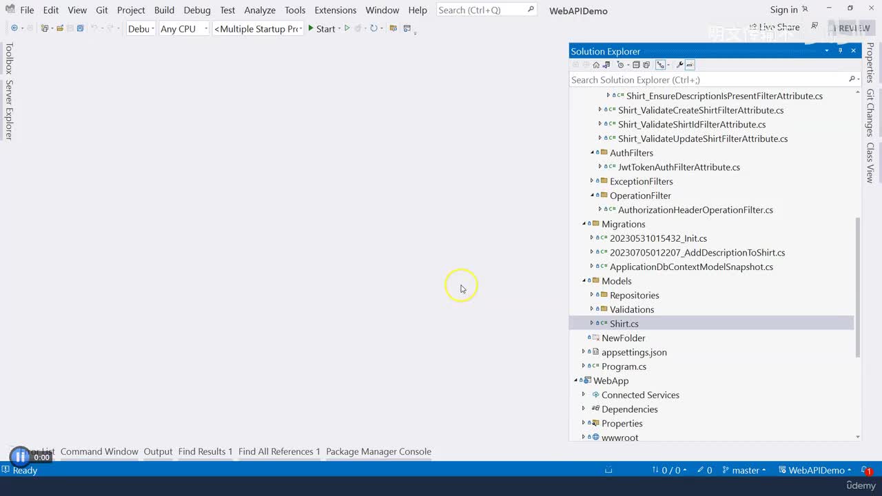Collapse the WebApp project node

point(577,380)
